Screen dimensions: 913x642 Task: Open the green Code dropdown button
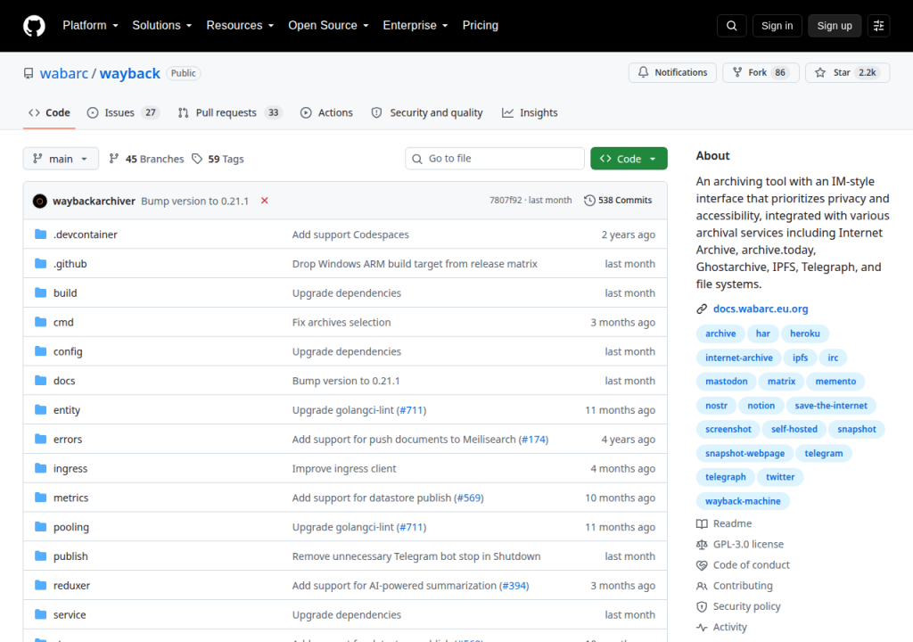point(629,159)
